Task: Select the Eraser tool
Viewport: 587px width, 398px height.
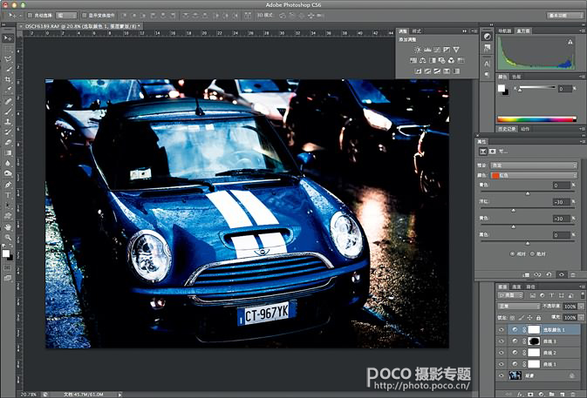Action: click(x=8, y=142)
